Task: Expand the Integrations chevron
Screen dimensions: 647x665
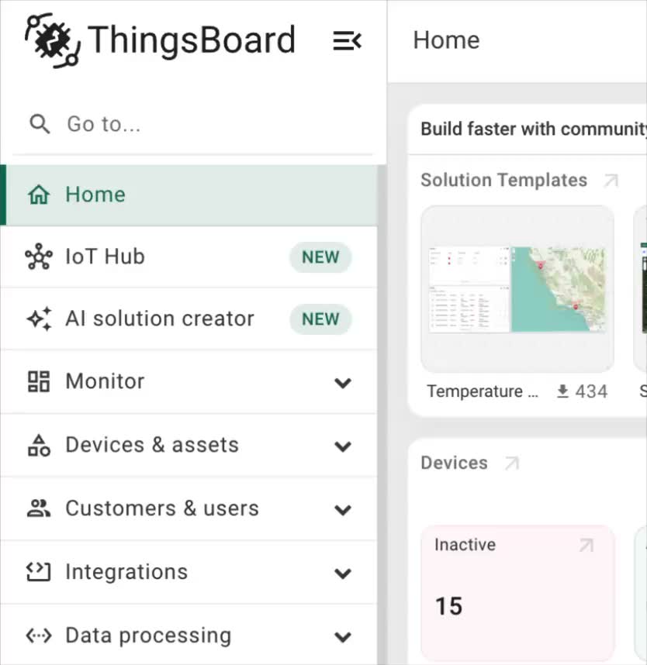Action: click(343, 573)
